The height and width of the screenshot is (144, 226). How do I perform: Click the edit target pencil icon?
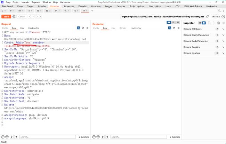click(208, 16)
